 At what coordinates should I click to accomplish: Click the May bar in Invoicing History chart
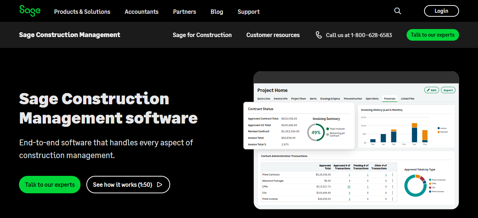click(x=425, y=136)
